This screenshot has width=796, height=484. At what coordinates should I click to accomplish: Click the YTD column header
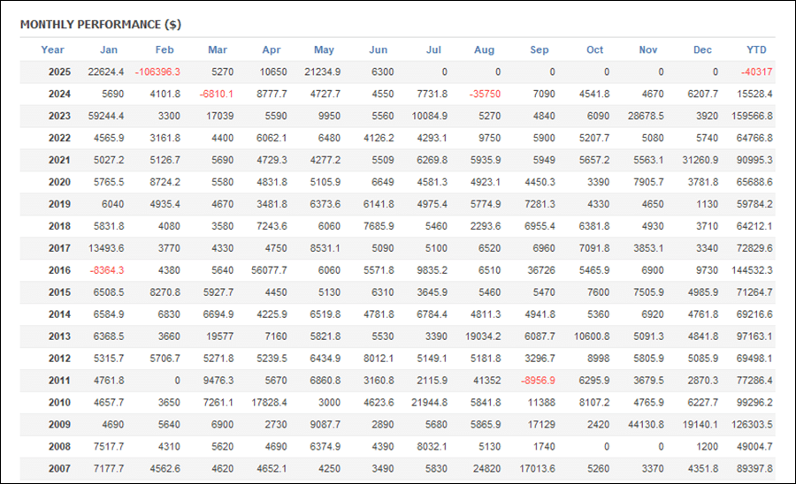756,49
